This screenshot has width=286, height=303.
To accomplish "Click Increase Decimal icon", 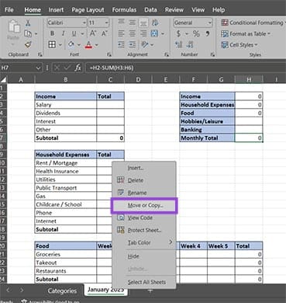I will (x=178, y=45).
